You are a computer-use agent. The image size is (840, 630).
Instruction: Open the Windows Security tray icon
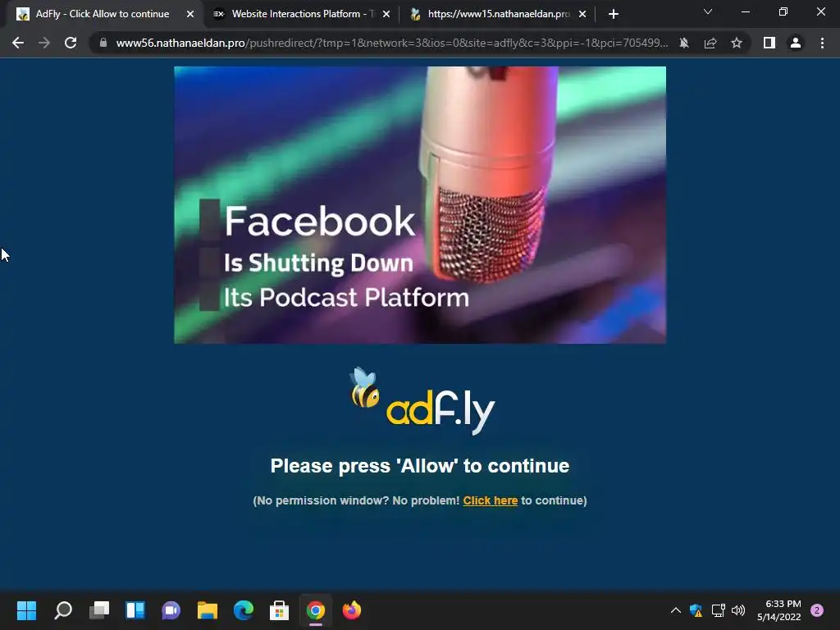[x=696, y=610]
